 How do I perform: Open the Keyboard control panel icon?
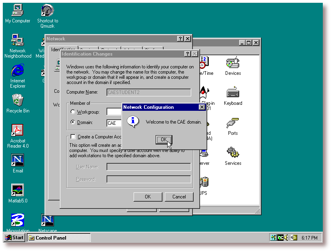(233, 94)
